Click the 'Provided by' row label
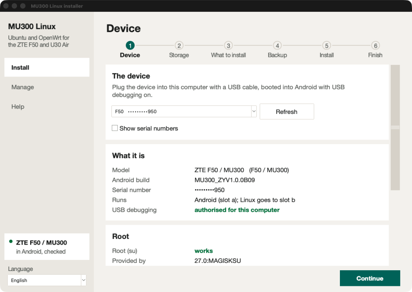 pos(129,261)
